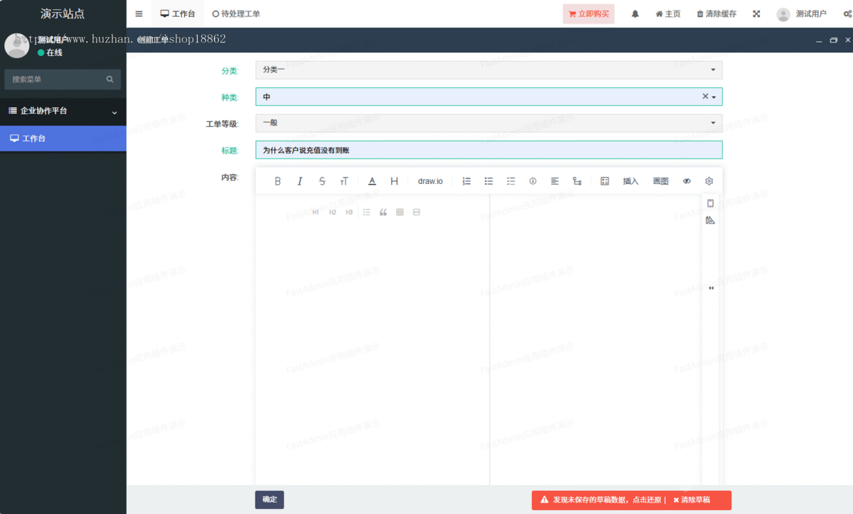The height and width of the screenshot is (514, 853).
Task: Open the draw.io diagram tool
Action: pyautogui.click(x=430, y=181)
